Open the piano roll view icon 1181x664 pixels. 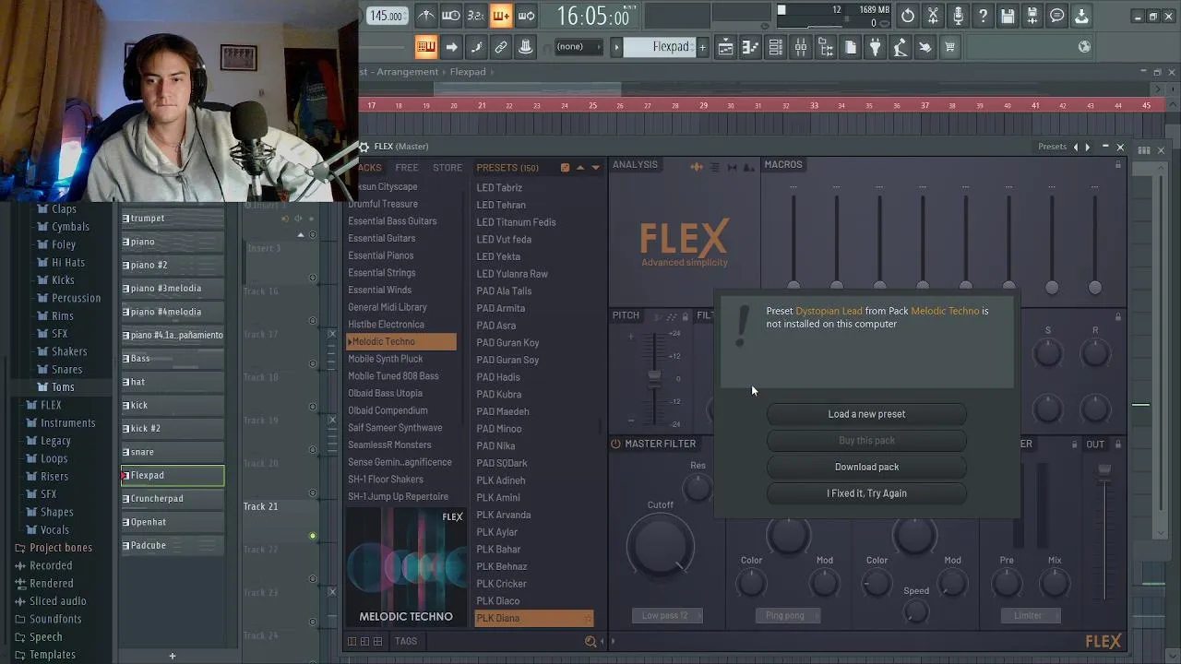(751, 47)
